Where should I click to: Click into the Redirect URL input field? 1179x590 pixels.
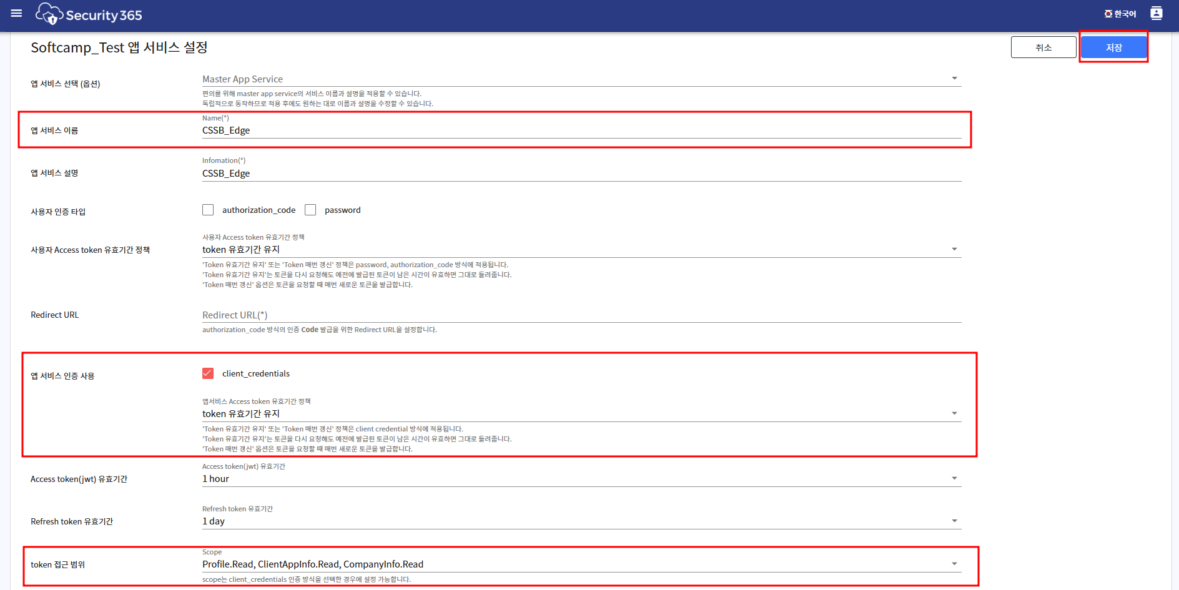[581, 315]
